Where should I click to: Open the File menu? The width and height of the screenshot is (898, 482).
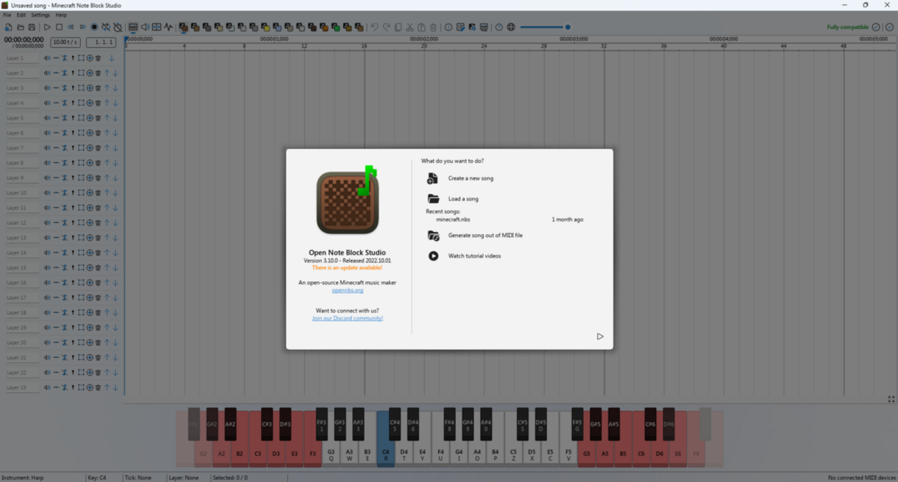[x=7, y=14]
